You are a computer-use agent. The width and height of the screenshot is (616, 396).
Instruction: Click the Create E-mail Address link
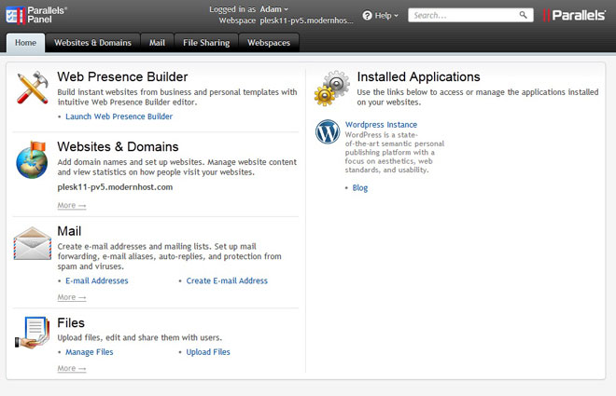click(227, 280)
